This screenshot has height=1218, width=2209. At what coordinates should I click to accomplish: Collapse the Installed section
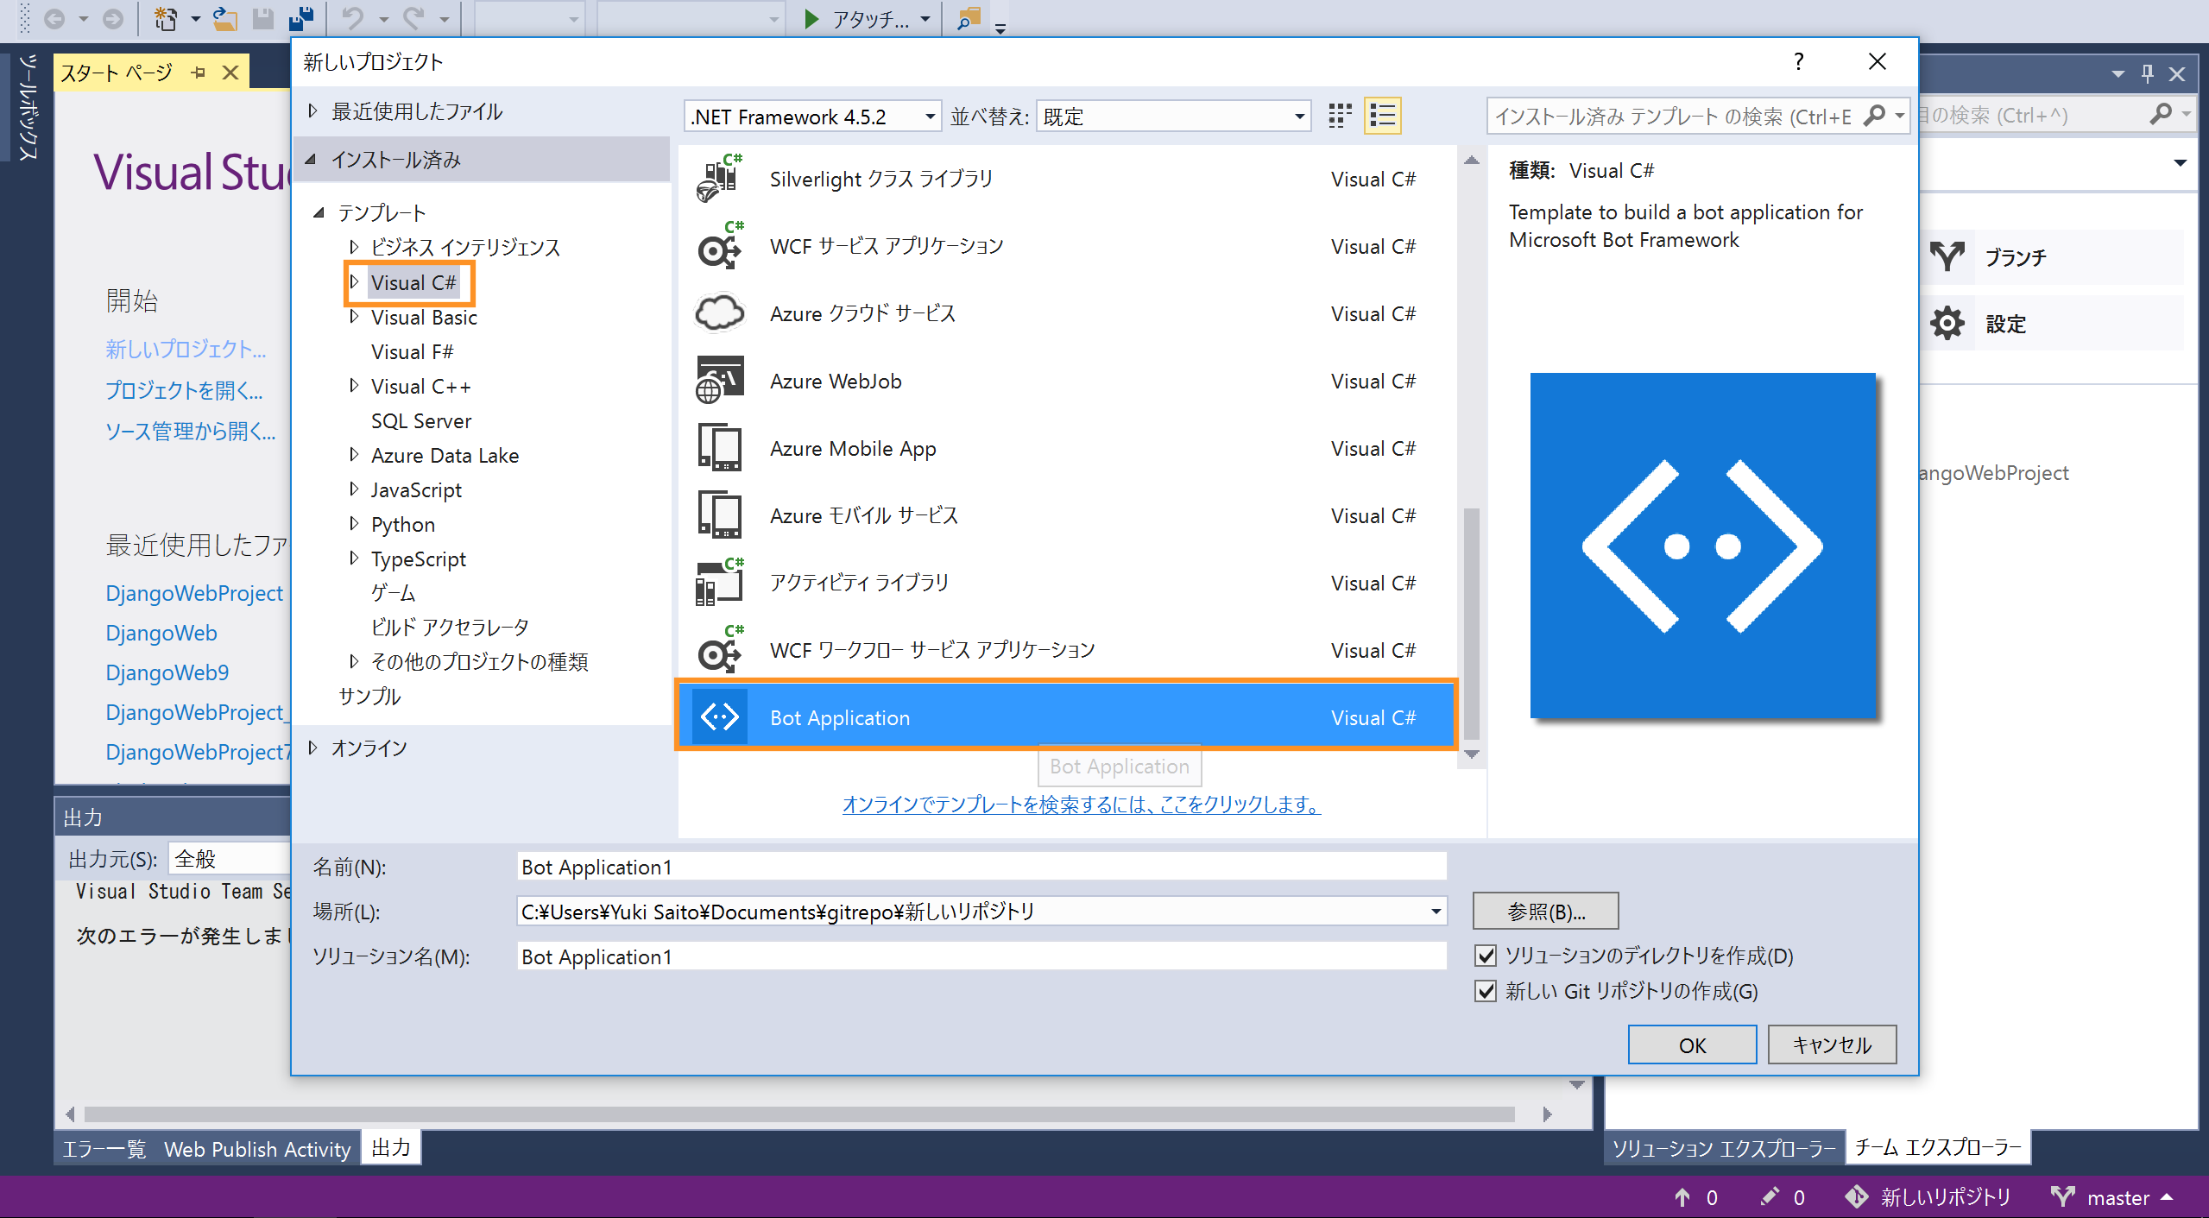(x=312, y=159)
